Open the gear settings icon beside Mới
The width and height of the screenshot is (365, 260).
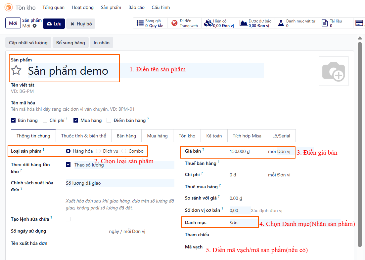(34, 26)
